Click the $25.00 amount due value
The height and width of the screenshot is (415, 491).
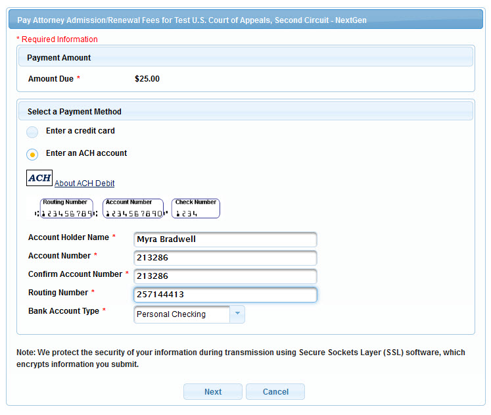tap(147, 79)
